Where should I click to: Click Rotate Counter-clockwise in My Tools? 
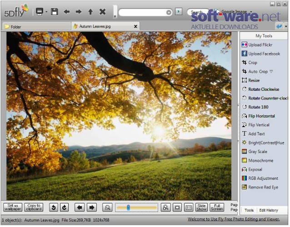tap(265, 98)
